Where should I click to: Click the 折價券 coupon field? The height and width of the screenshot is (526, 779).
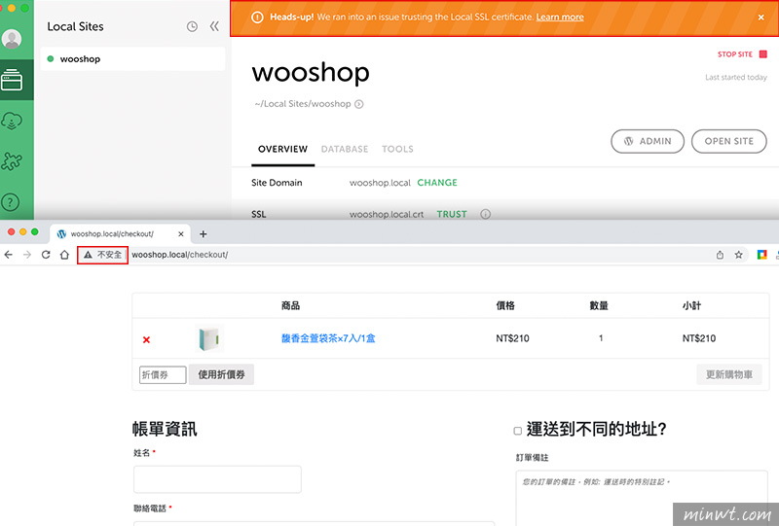point(163,374)
